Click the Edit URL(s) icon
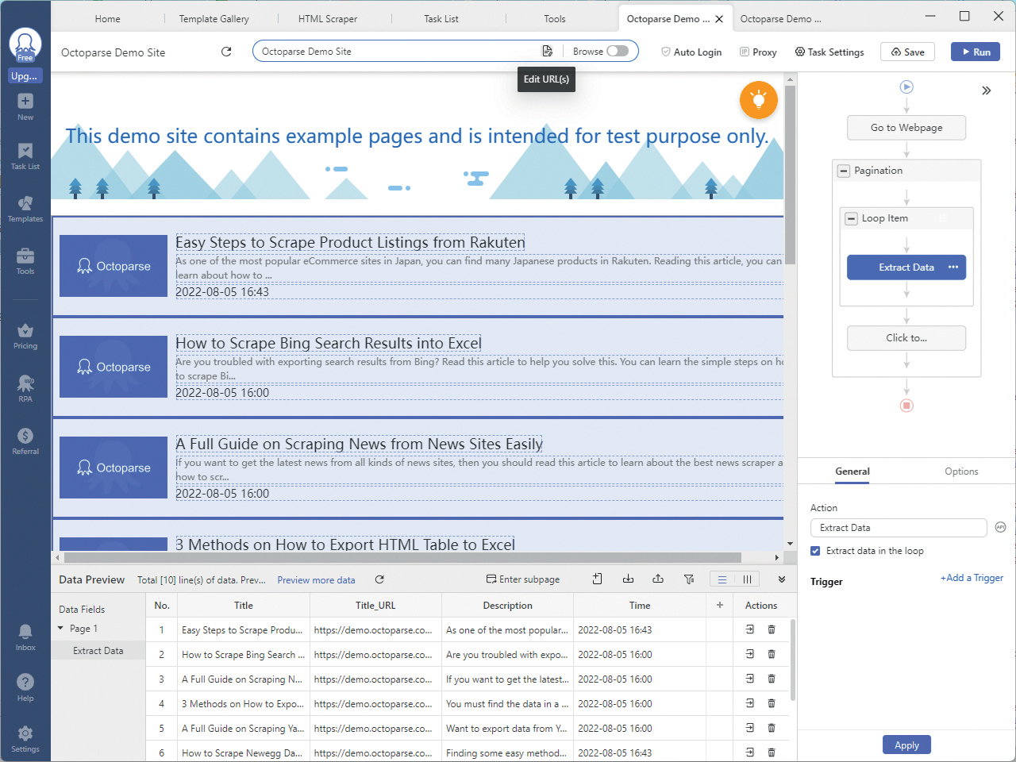The width and height of the screenshot is (1016, 762). pyautogui.click(x=547, y=51)
